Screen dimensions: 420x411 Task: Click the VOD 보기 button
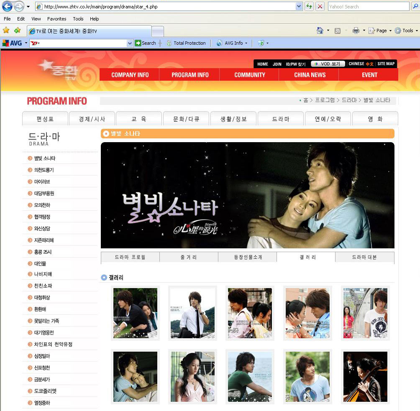(x=328, y=64)
